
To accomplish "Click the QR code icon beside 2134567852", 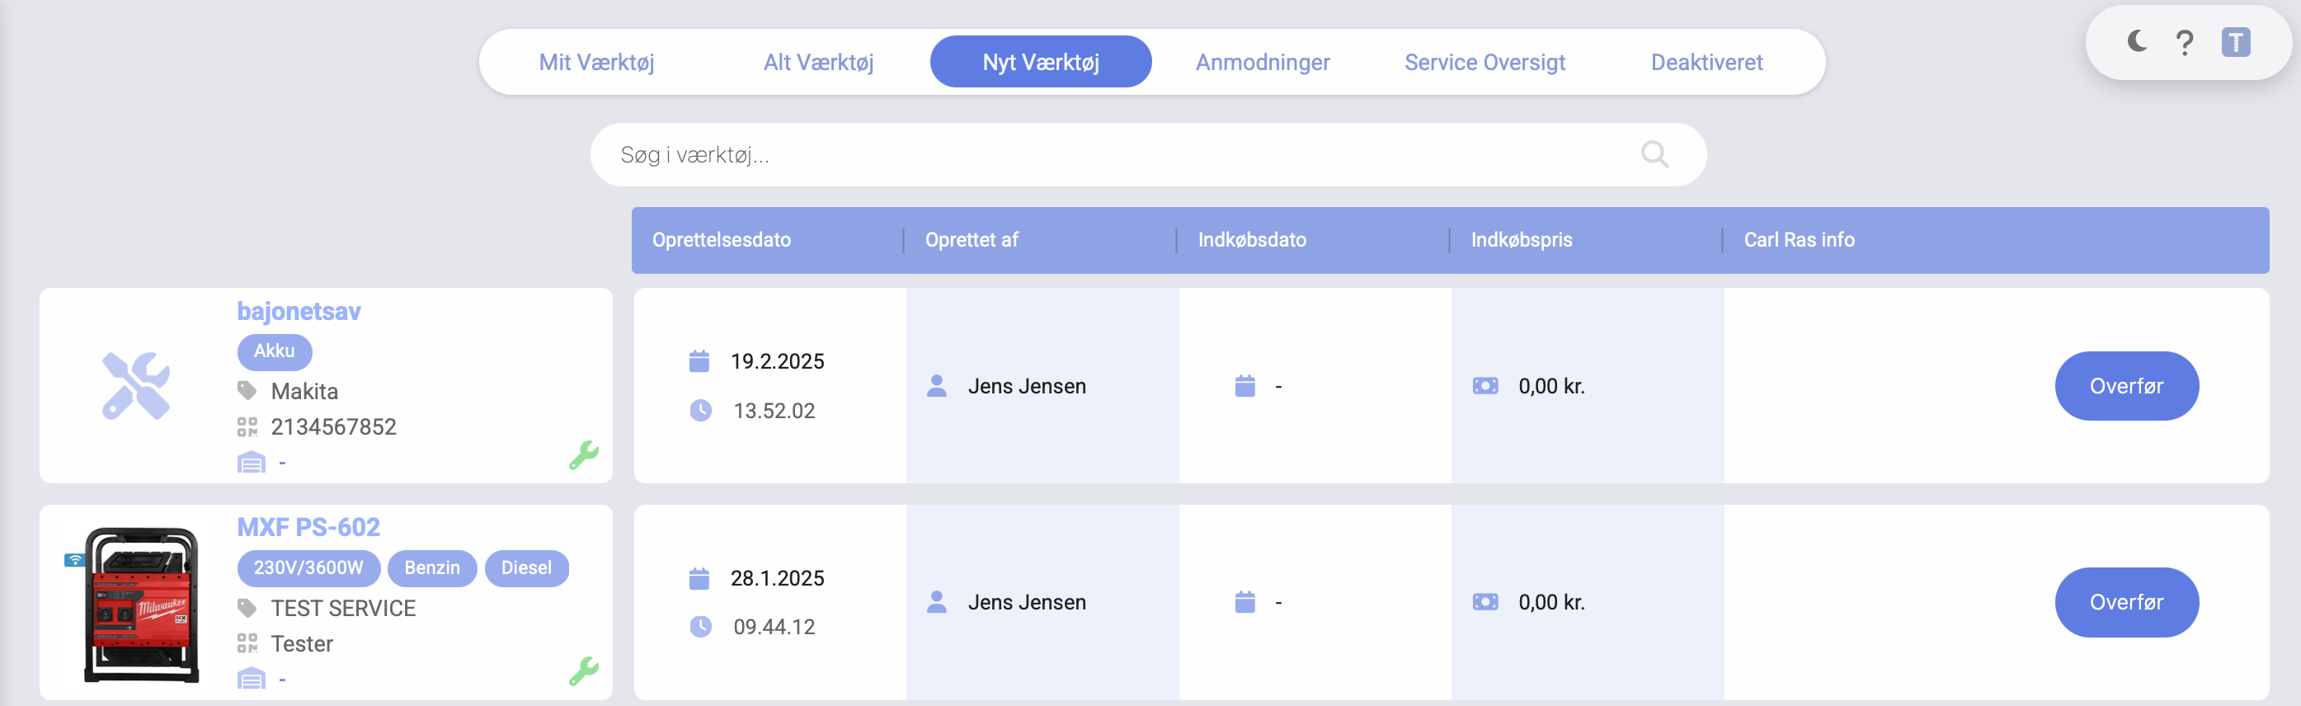I will tap(247, 427).
